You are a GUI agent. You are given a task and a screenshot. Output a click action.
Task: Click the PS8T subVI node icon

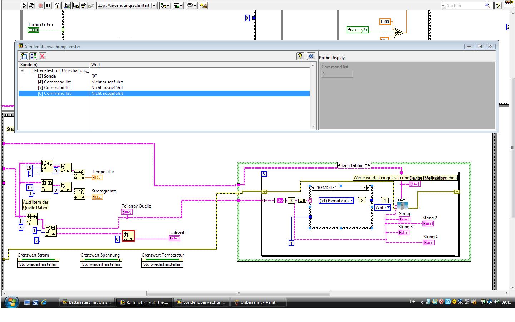pos(402,204)
